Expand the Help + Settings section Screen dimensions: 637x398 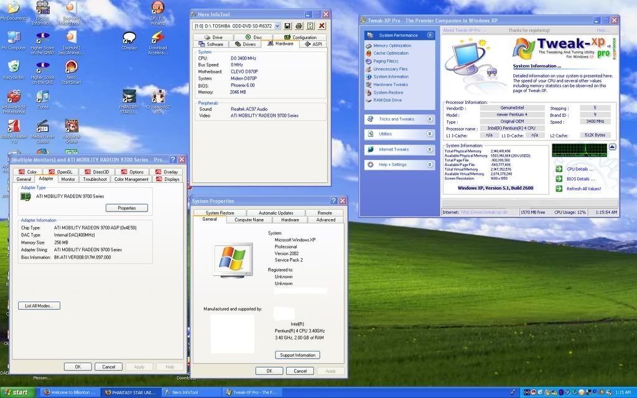(430, 164)
